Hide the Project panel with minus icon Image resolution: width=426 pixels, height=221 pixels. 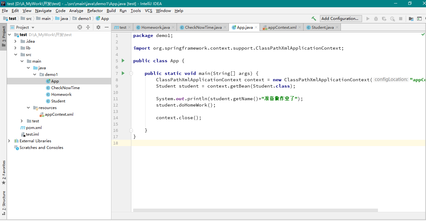pyautogui.click(x=106, y=28)
